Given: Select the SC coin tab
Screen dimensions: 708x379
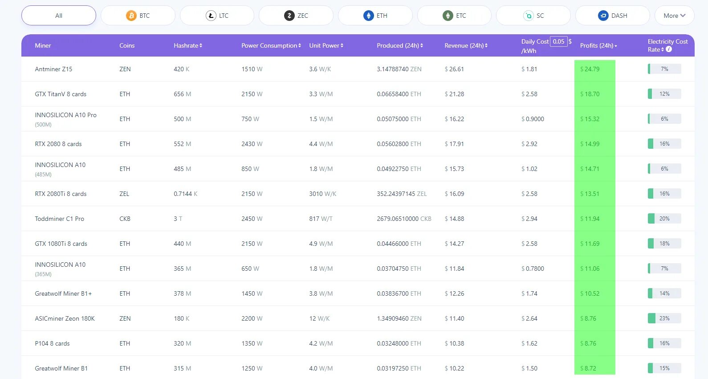Looking at the screenshot, I should 533,16.
